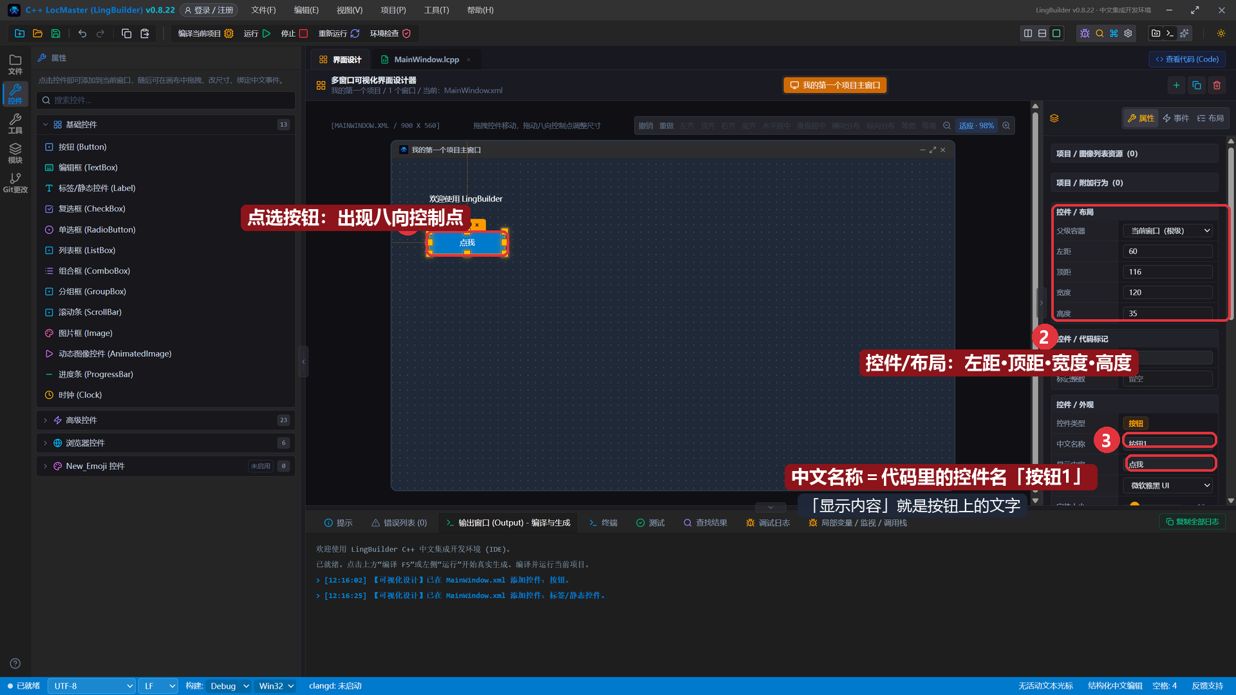Screen dimensions: 1236x695
Task: Switch to 错误列表 tab
Action: 399,523
